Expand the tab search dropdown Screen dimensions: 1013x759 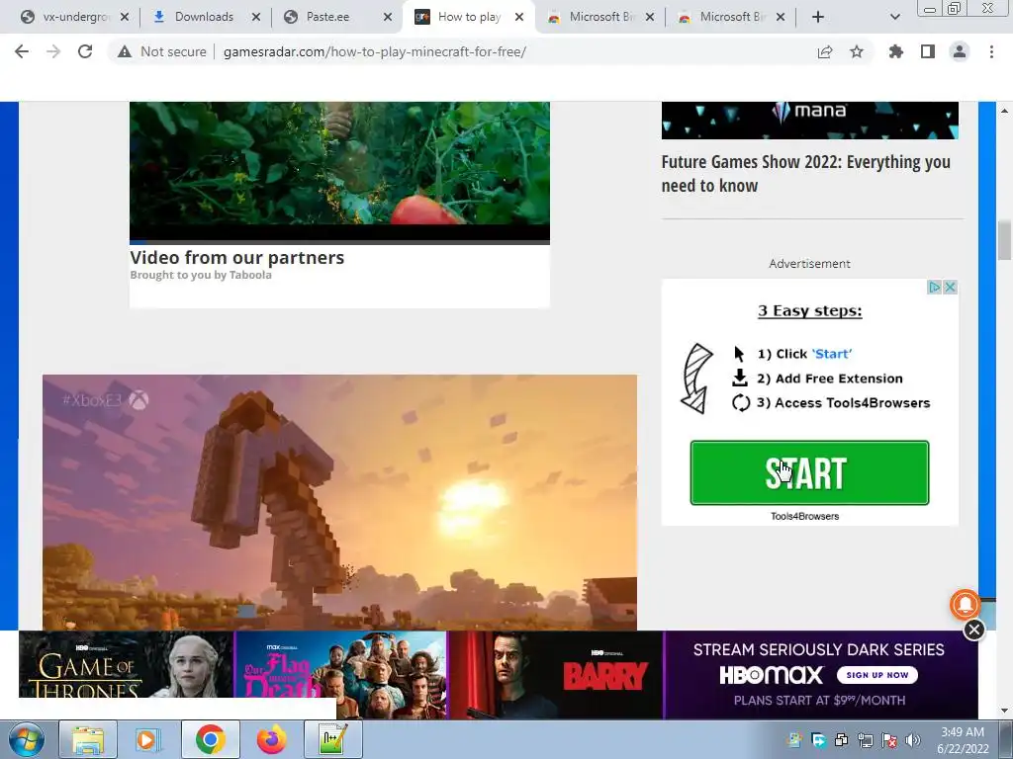pyautogui.click(x=894, y=17)
